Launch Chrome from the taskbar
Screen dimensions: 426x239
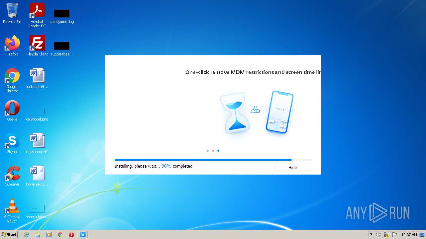(60, 235)
